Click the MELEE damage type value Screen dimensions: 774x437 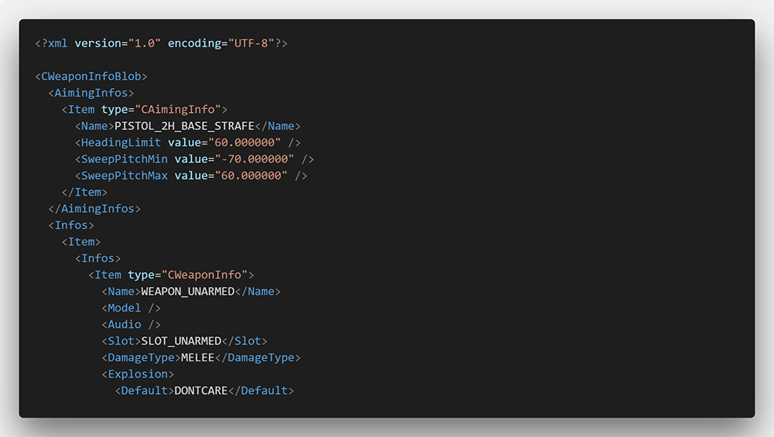click(197, 357)
